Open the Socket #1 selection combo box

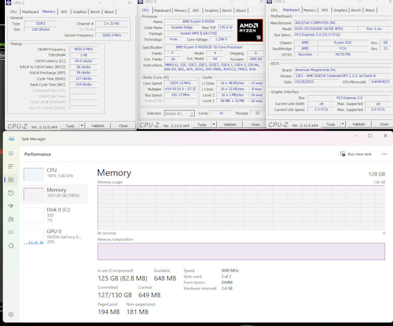point(179,113)
